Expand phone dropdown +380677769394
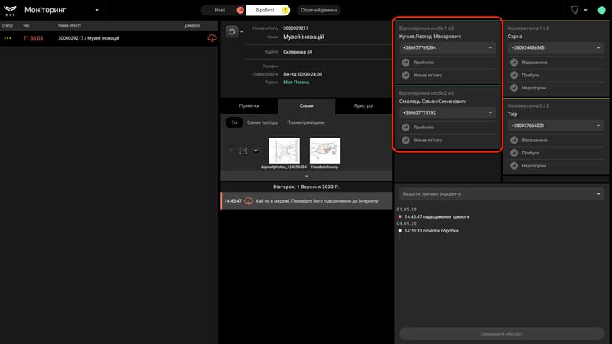612x344 pixels. [x=490, y=47]
